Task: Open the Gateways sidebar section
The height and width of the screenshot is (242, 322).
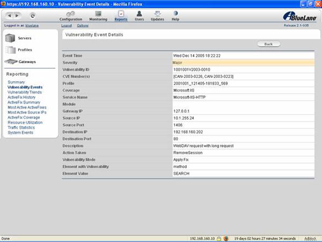Action: pyautogui.click(x=27, y=61)
